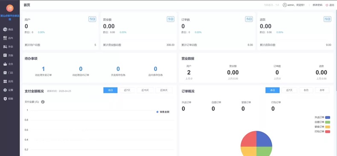Open the 店内 fork-and-knife menu
Screen dimensions: 337x156
pos(9,38)
